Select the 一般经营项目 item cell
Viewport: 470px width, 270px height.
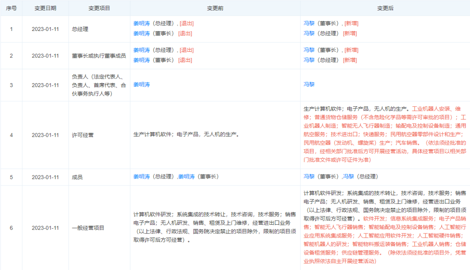pos(88,228)
